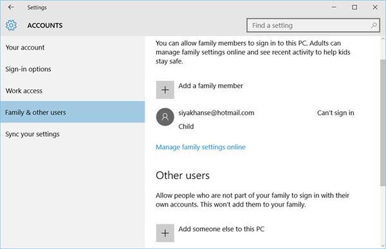Click the Accounts gear icon
The image size is (386, 249).
[11, 25]
